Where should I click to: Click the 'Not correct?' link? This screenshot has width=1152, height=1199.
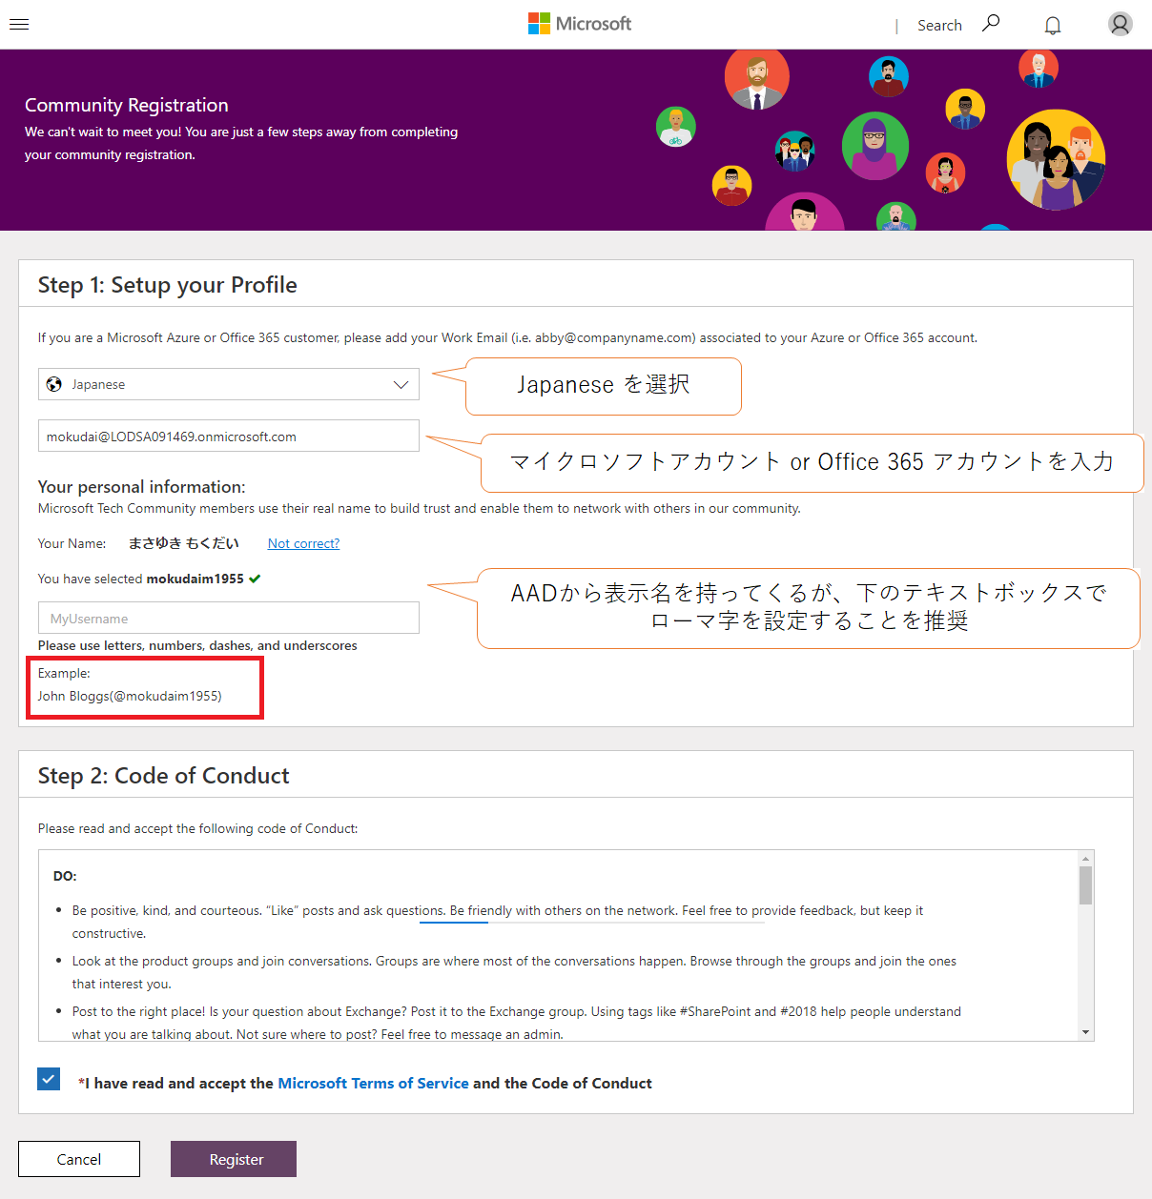[303, 543]
